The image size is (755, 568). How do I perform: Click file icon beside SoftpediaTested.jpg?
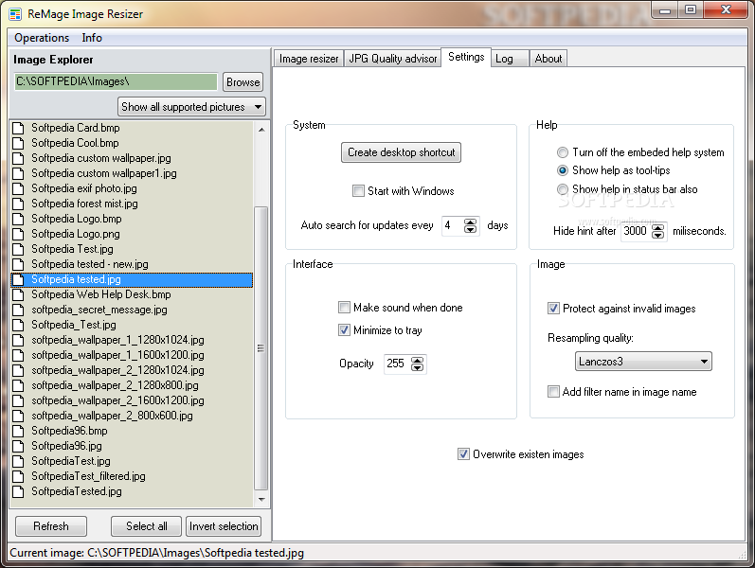point(18,492)
